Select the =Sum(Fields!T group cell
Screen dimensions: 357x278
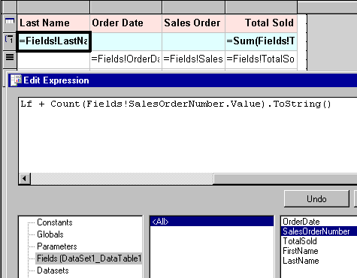262,41
